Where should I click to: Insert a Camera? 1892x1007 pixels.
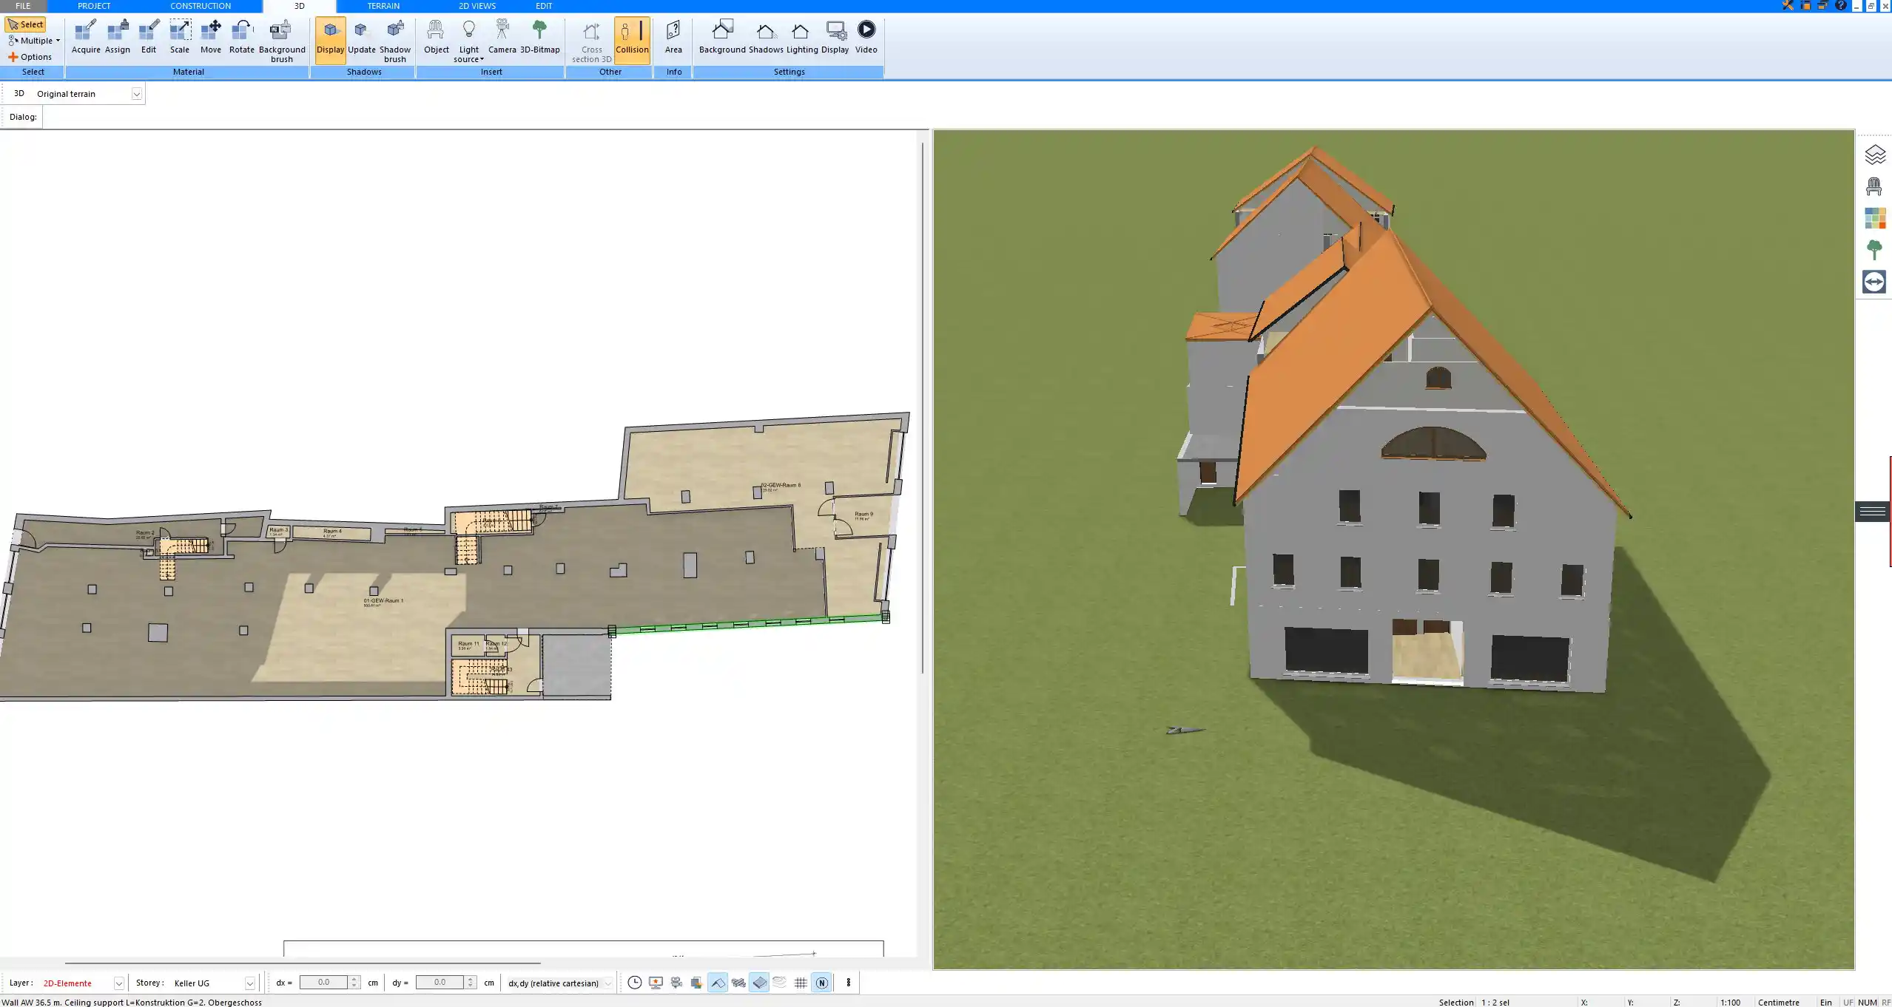pyautogui.click(x=502, y=37)
